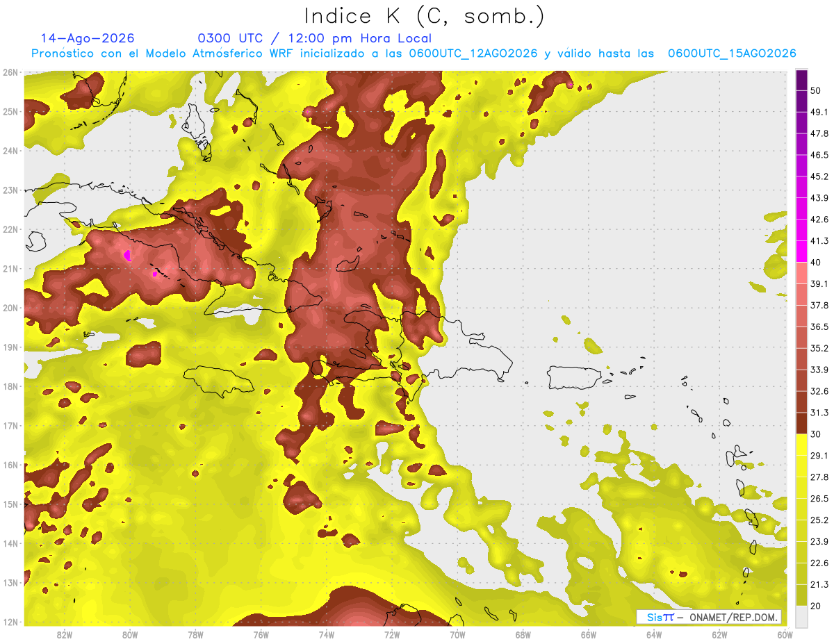Pick the salmon swatch between 39.1 and 40
This screenshot has width=834, height=644.
[x=802, y=273]
